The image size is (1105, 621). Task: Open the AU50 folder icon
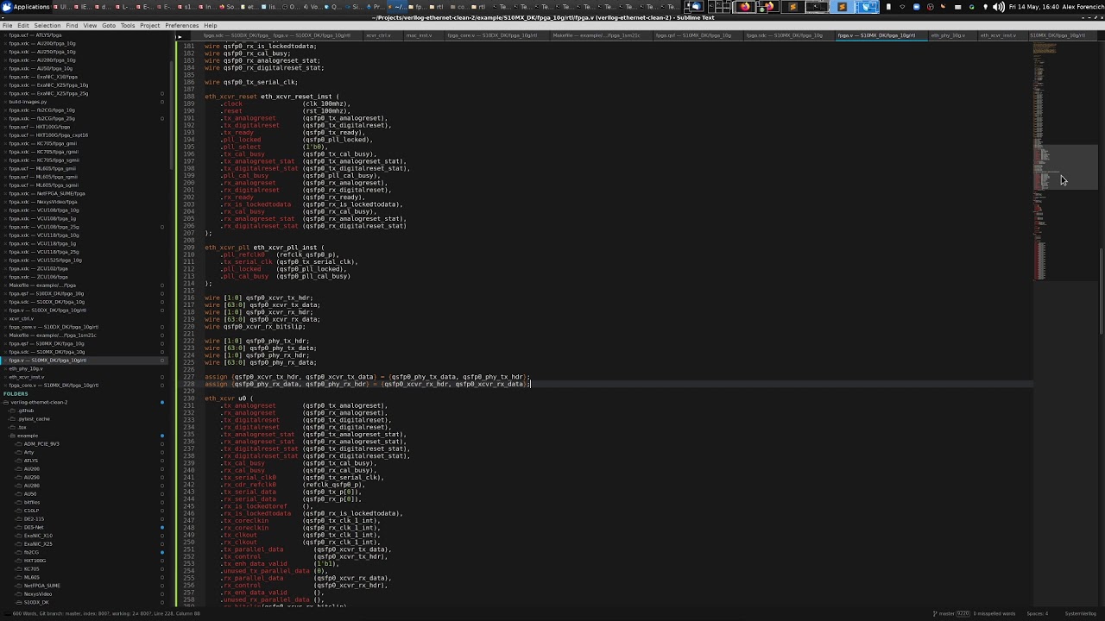click(x=19, y=494)
